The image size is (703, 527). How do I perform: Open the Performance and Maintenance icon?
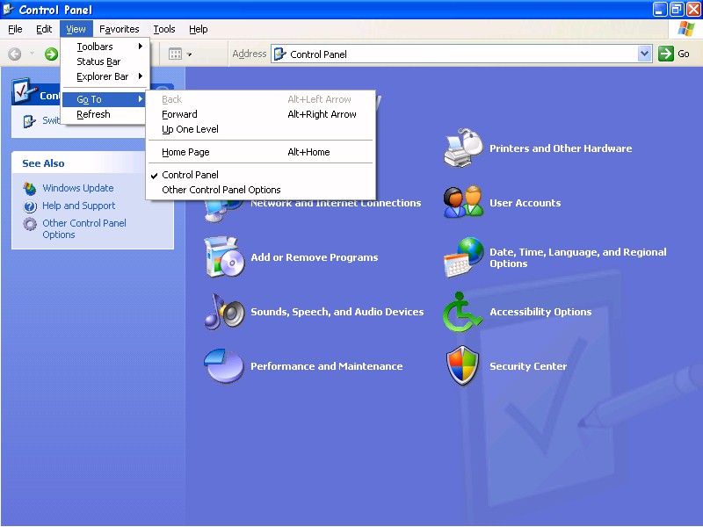pyautogui.click(x=224, y=366)
